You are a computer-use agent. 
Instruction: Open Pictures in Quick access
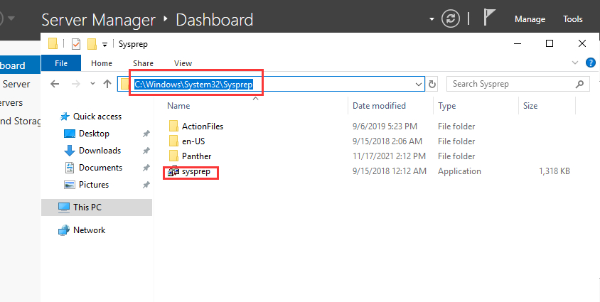(86, 185)
